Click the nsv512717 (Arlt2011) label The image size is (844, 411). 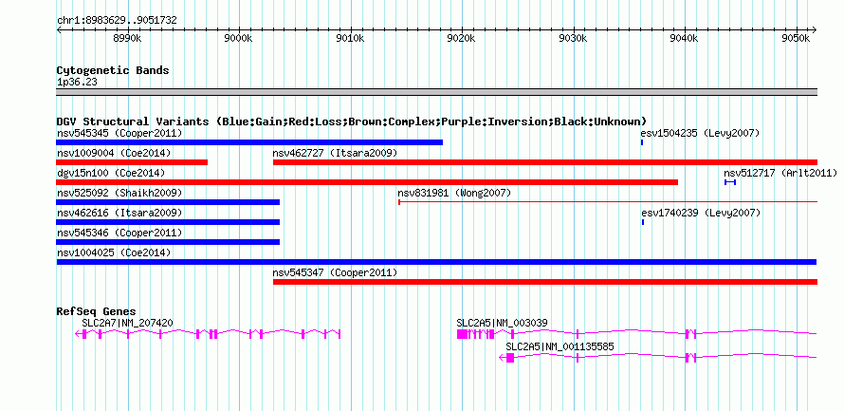tap(780, 173)
